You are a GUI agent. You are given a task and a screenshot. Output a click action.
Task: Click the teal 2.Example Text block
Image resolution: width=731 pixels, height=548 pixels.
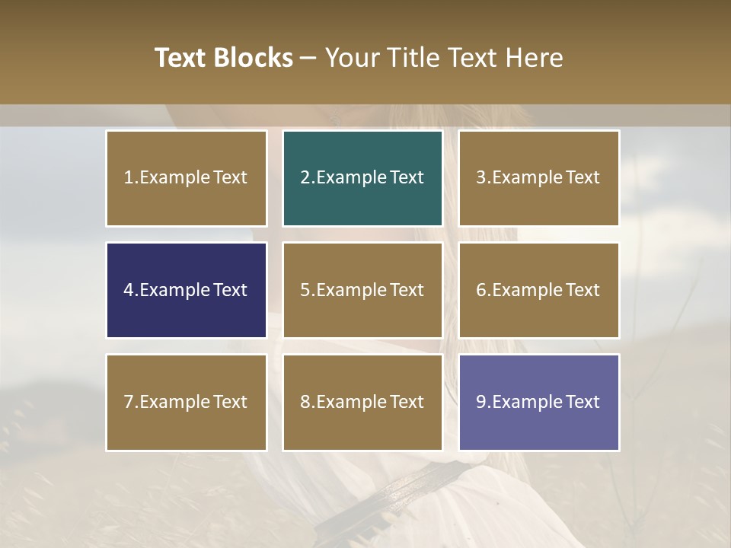[x=362, y=178]
